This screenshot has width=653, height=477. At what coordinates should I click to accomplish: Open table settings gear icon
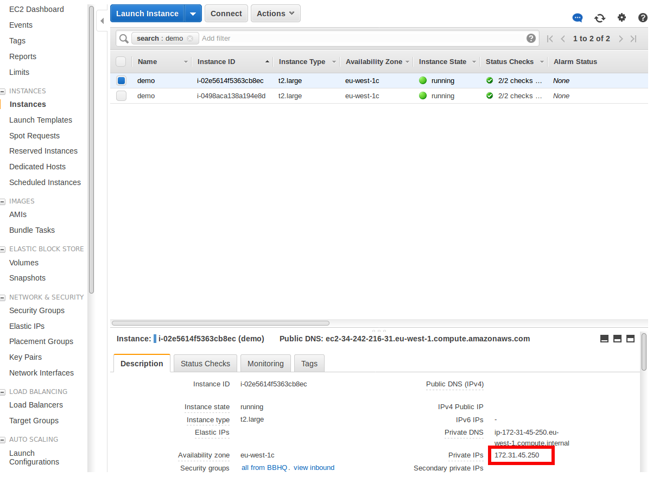(x=622, y=18)
